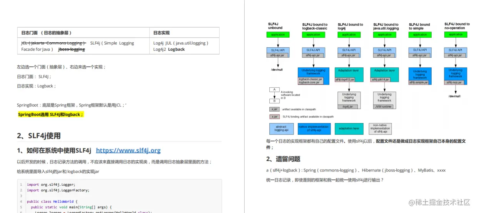Click the 'log4j.jar' underlying logging framework box
The width and height of the screenshot is (477, 213).
[x=349, y=100]
